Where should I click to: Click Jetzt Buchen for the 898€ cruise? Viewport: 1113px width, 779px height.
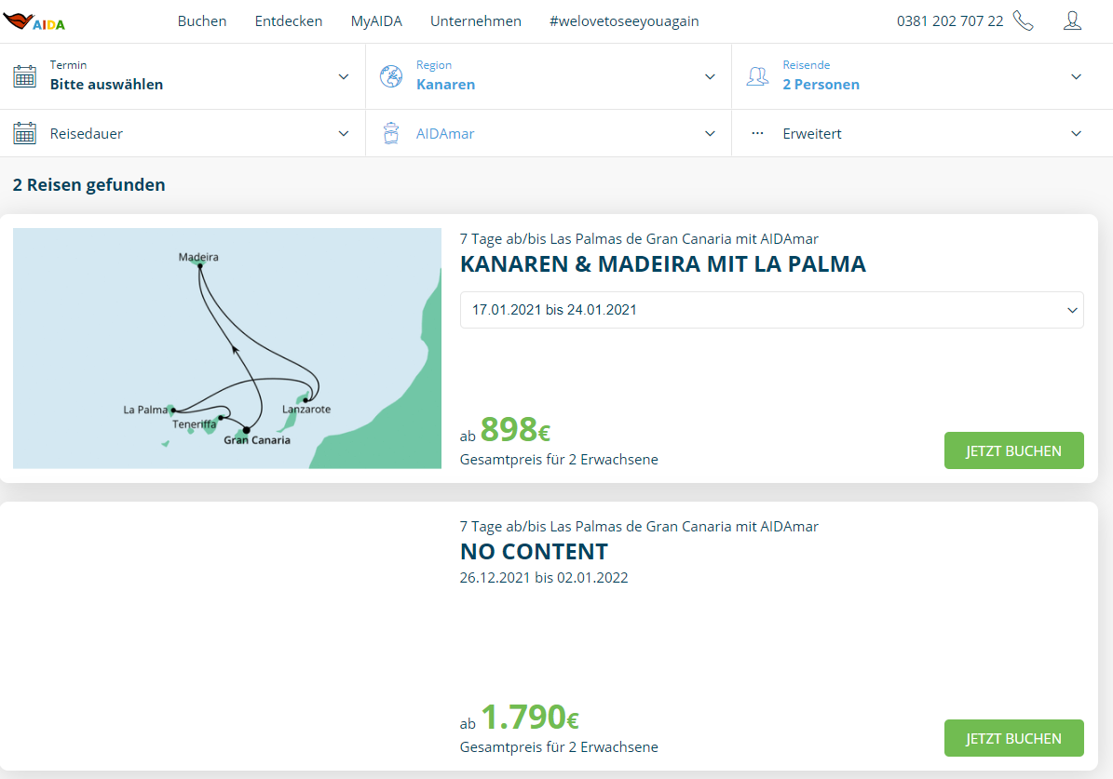tap(1013, 450)
